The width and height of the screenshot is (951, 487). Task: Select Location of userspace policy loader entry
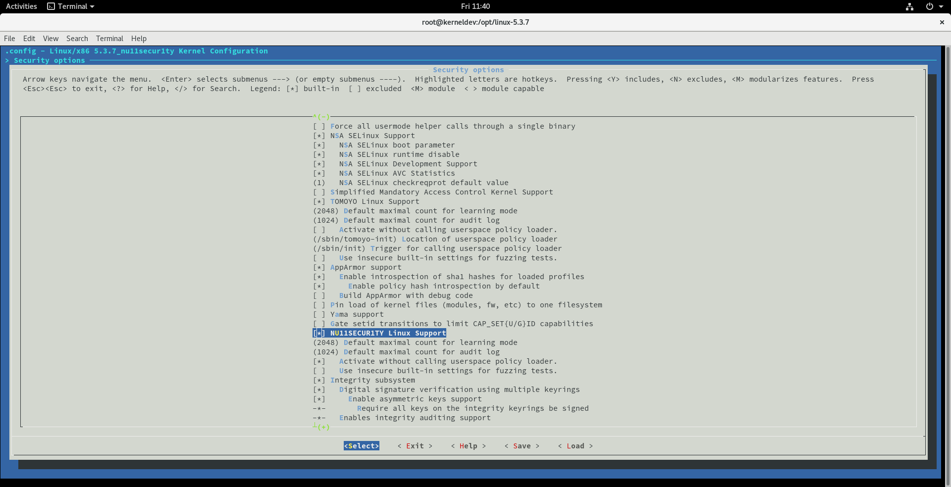[x=435, y=239]
